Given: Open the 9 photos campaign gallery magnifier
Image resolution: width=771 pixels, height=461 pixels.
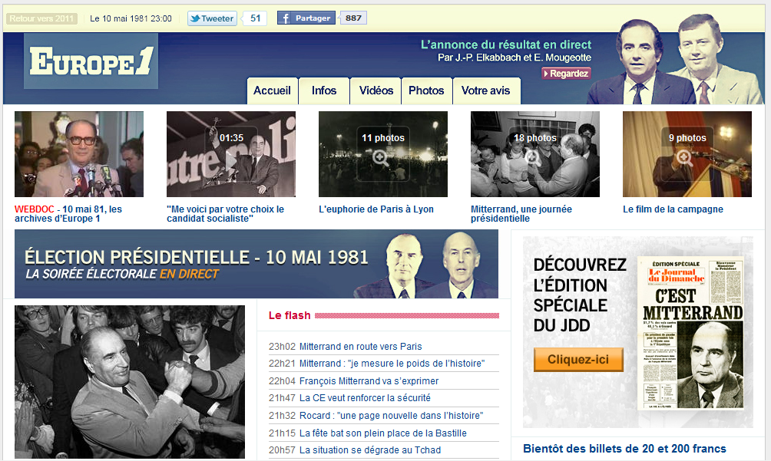Looking at the screenshot, I should click(684, 158).
